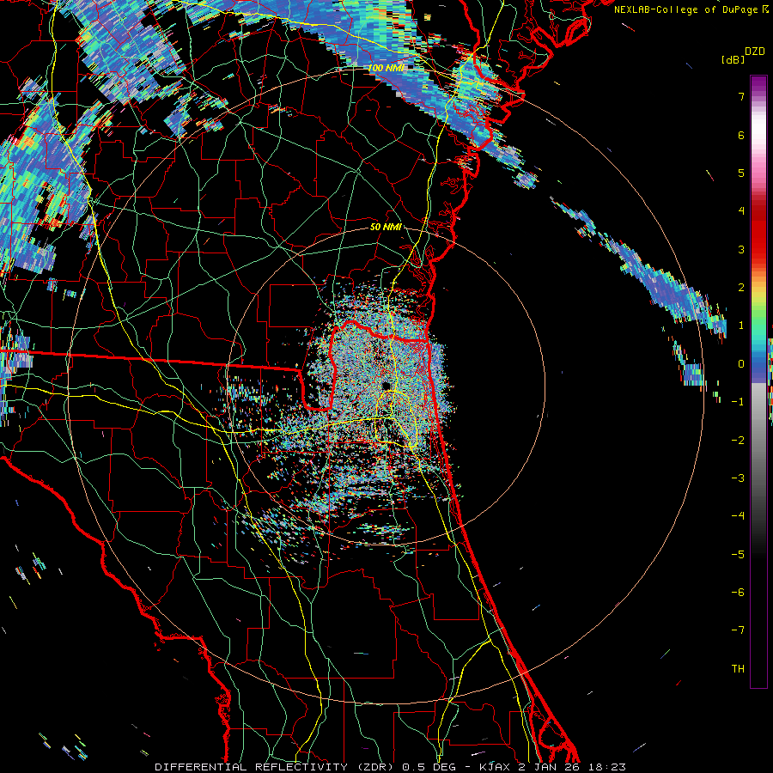Click the NEXLAB-College of DuPage credit text
Viewport: 773px width, 773px height.
tap(691, 9)
